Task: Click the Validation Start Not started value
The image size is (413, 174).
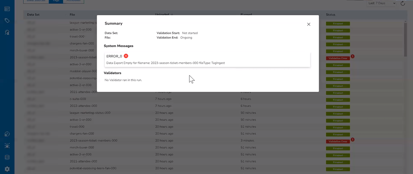Action: pos(190,33)
